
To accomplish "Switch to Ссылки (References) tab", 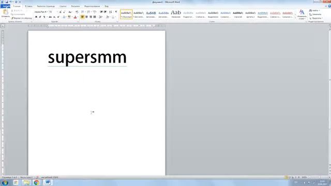I will coord(63,6).
